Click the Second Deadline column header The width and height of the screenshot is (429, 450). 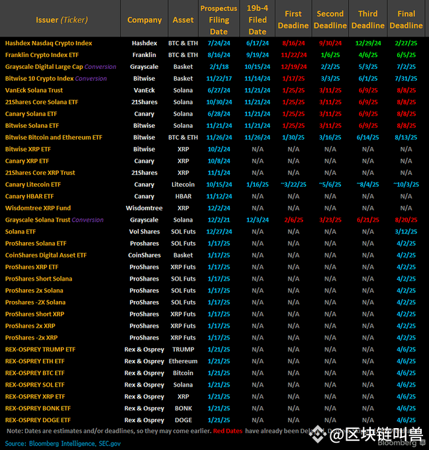coord(330,20)
